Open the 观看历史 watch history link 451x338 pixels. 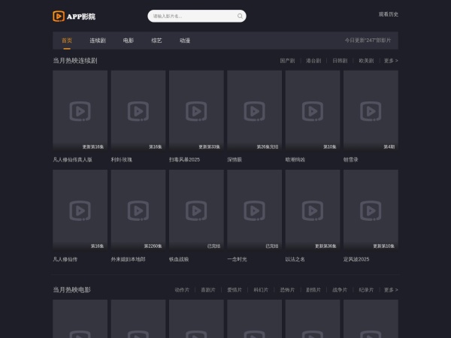pos(389,14)
